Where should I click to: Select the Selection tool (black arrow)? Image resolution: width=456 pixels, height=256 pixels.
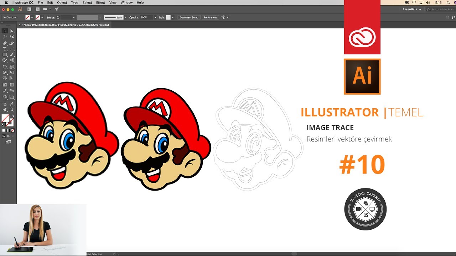coord(5,31)
